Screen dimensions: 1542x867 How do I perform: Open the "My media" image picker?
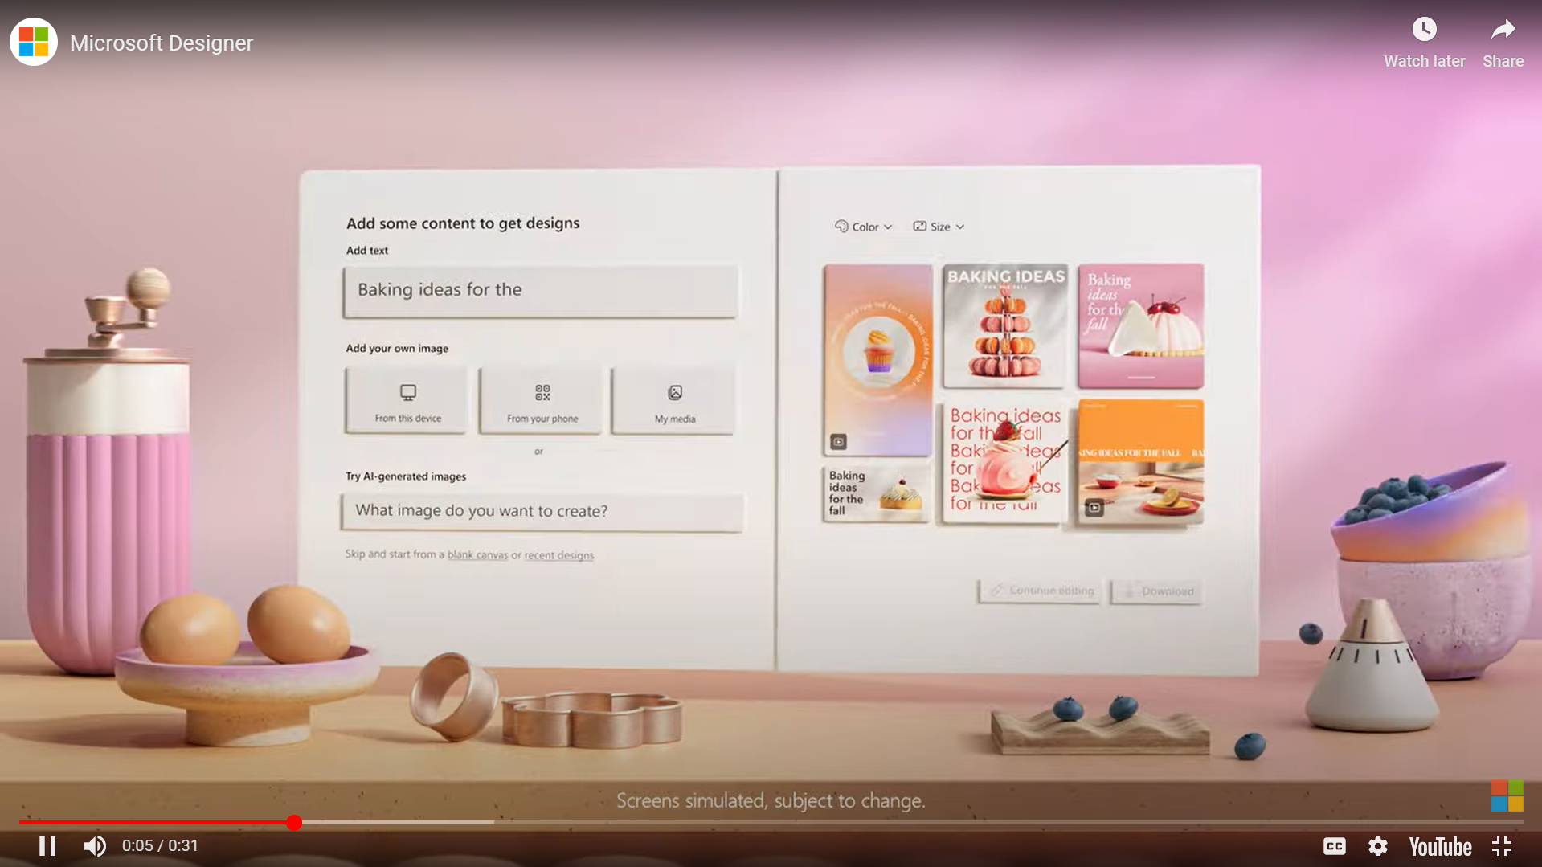point(673,399)
